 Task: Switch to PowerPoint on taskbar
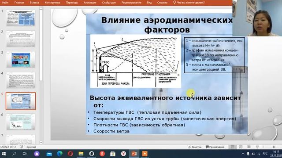pyautogui.click(x=134, y=154)
